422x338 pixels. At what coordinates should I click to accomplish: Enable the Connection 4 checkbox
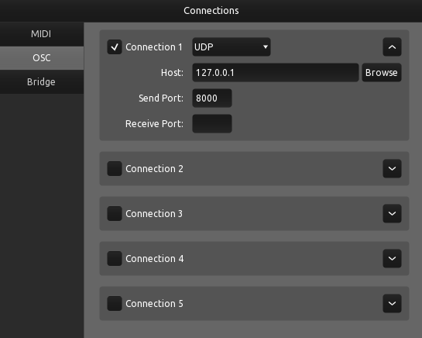pos(115,258)
